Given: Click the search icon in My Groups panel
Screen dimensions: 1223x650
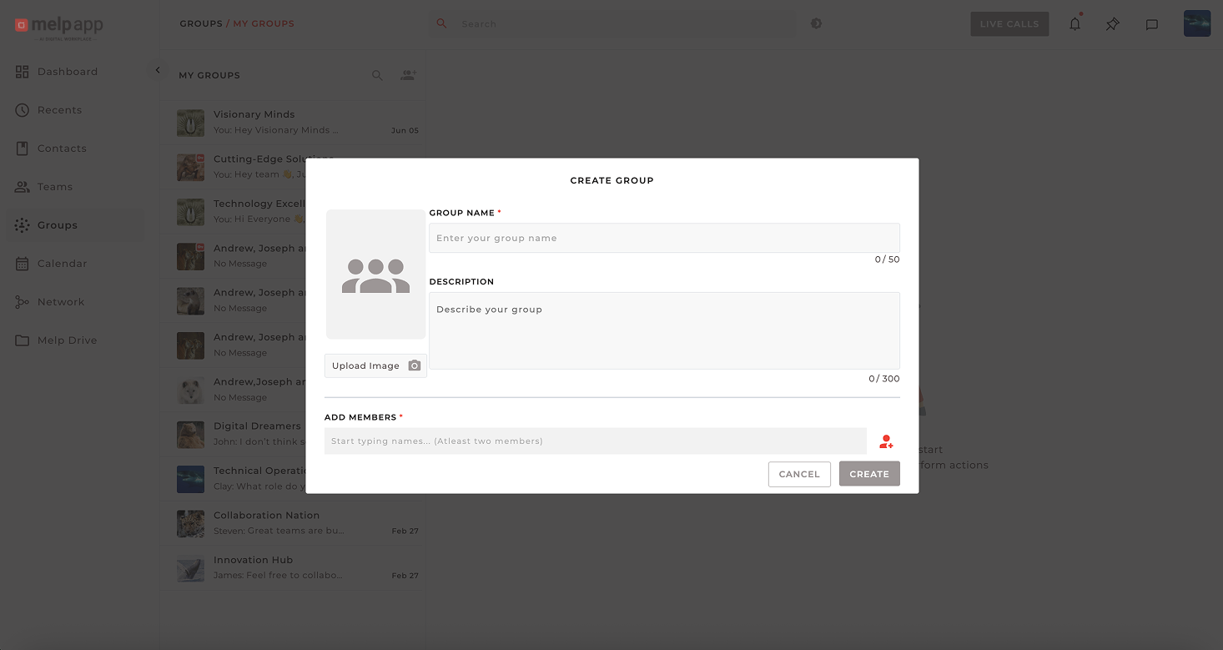Looking at the screenshot, I should pos(377,75).
